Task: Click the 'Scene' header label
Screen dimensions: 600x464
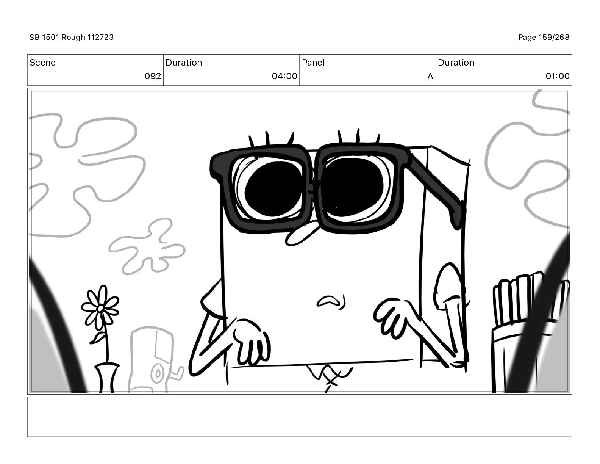Action: coord(42,63)
